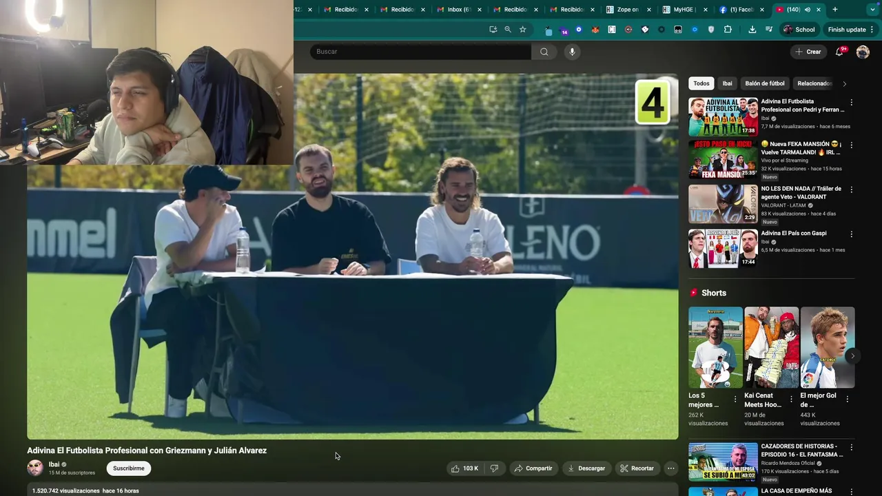Open menu for Adivina El País con Gaspi
The width and height of the screenshot is (882, 496).
point(852,234)
